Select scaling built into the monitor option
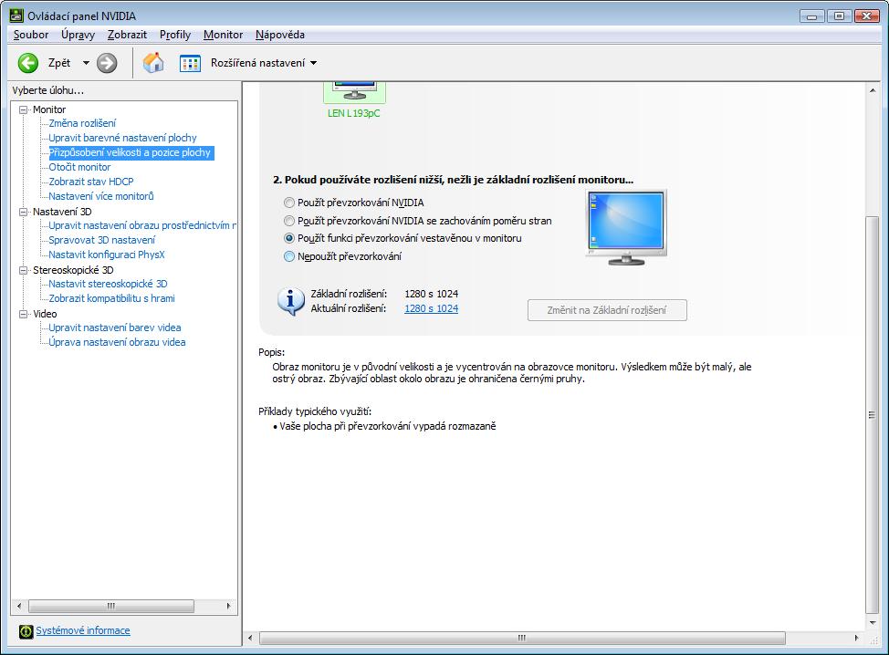Viewport: 889px width, 655px height. pyautogui.click(x=289, y=238)
